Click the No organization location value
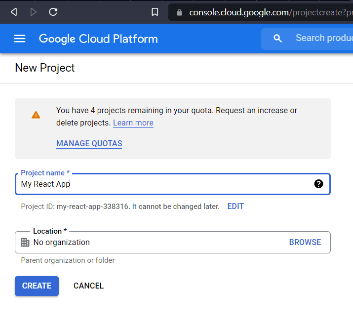 tap(61, 243)
